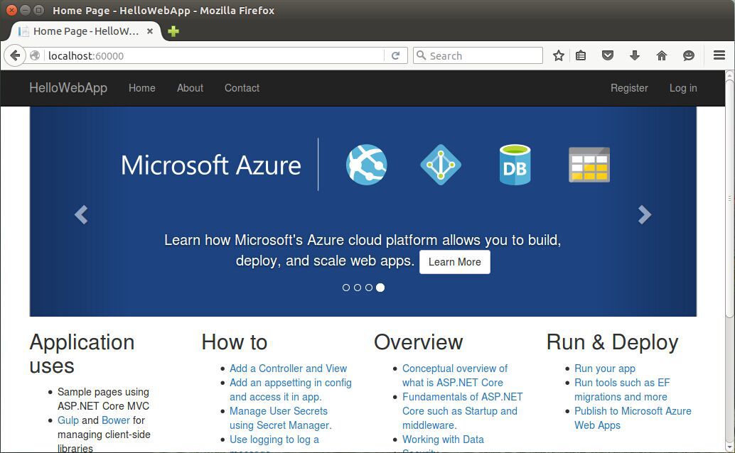Select the second carousel slide indicator

click(x=358, y=288)
